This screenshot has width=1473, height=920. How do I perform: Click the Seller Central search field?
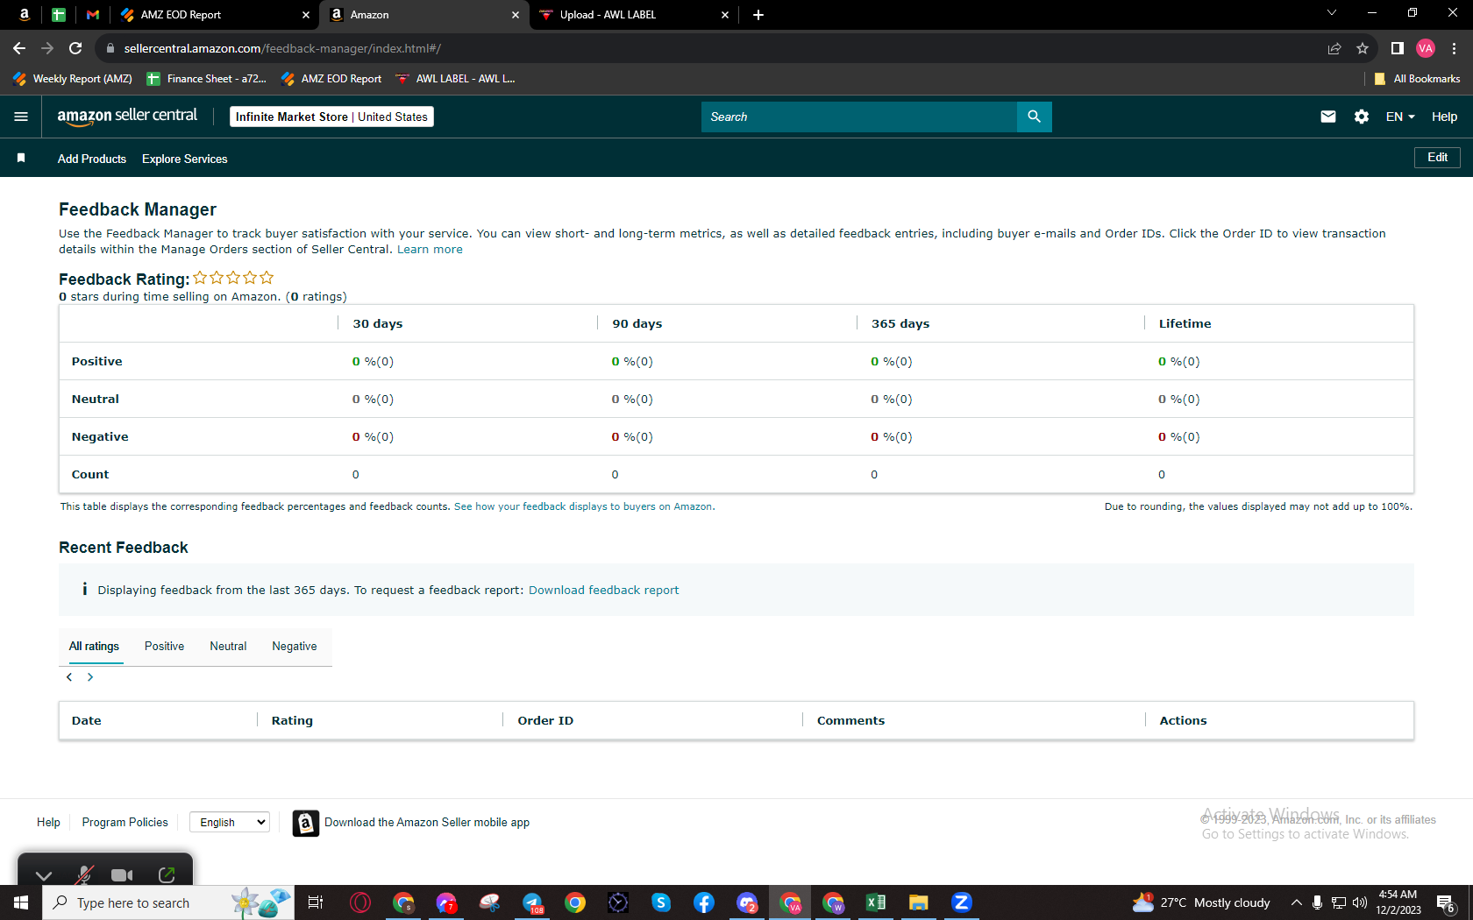pos(859,117)
